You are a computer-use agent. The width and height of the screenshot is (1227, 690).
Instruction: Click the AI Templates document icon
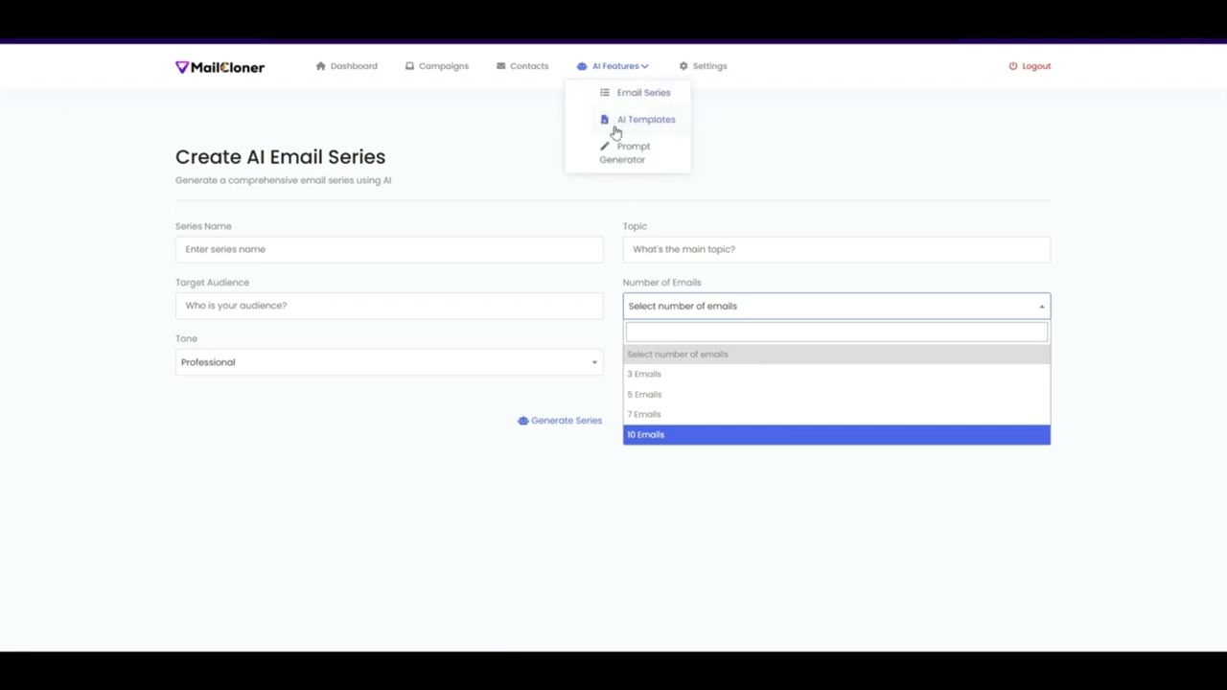click(x=604, y=120)
